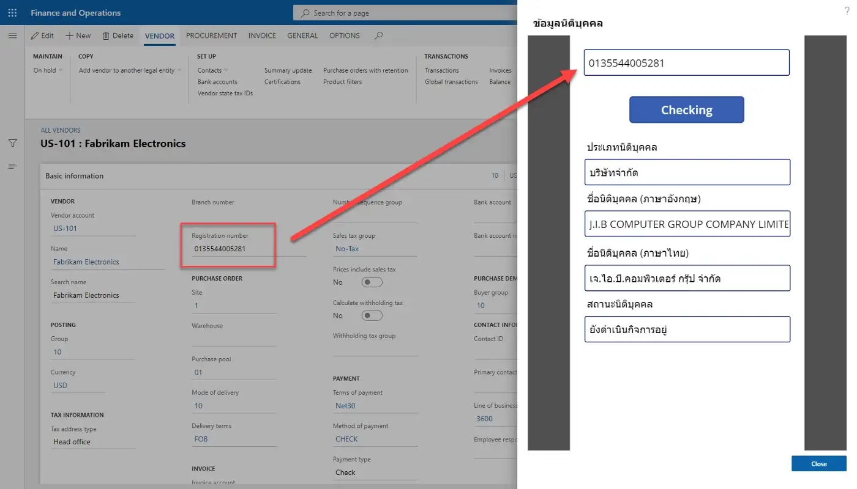Click the Search for a page box
The image size is (857, 489).
(405, 13)
